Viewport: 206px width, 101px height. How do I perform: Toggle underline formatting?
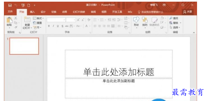[x=58, y=26]
